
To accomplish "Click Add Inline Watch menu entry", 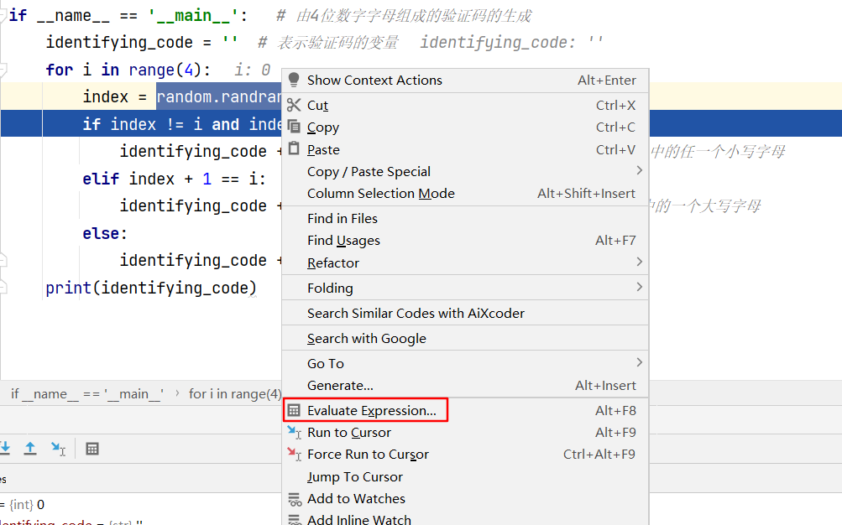I will point(358,519).
